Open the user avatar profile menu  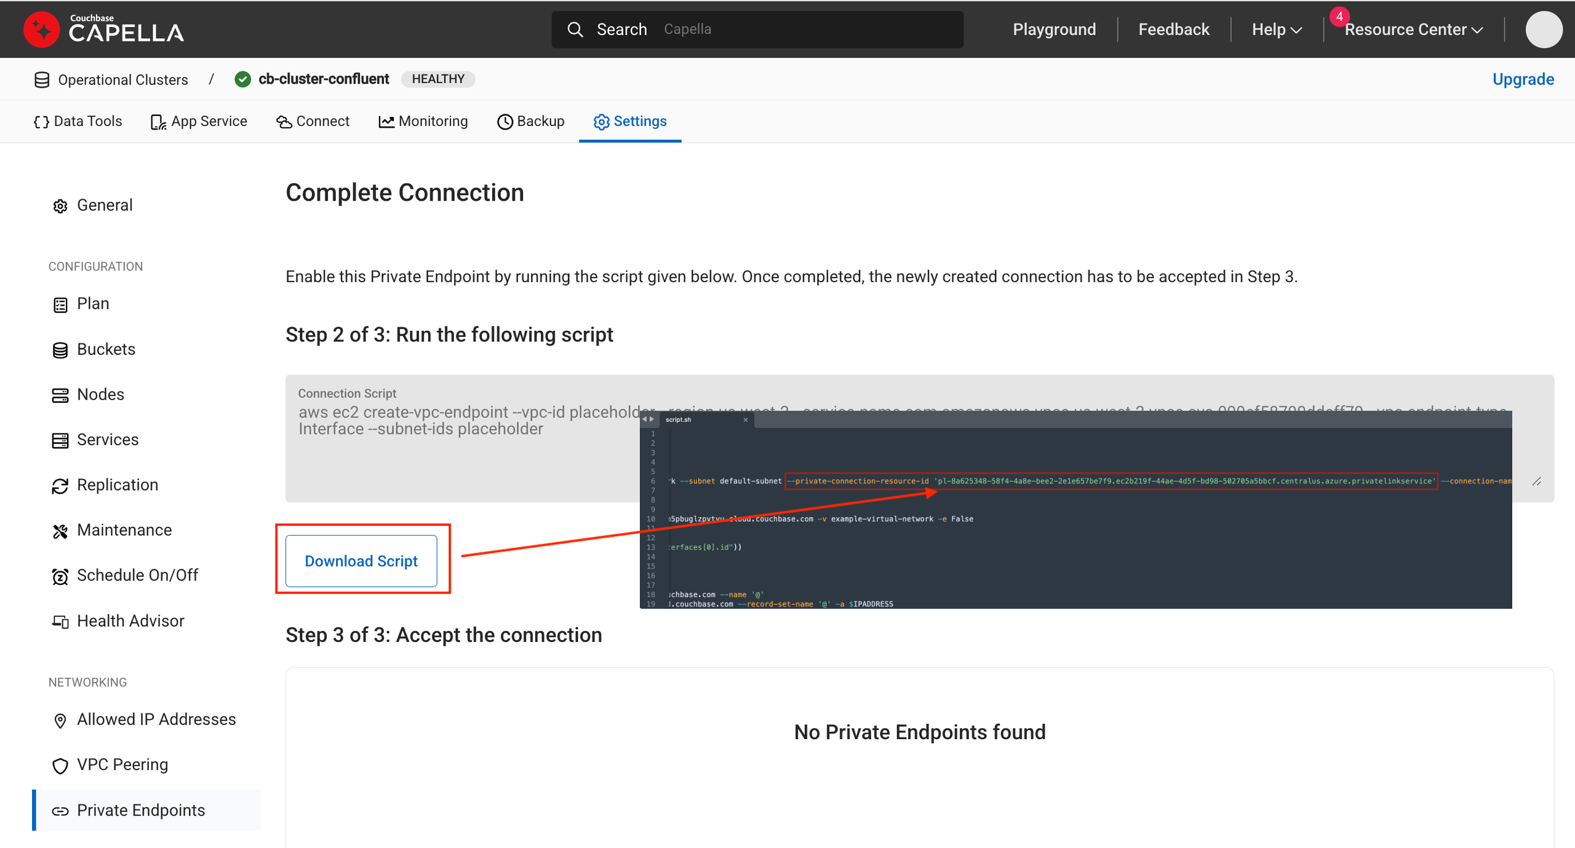click(1543, 30)
